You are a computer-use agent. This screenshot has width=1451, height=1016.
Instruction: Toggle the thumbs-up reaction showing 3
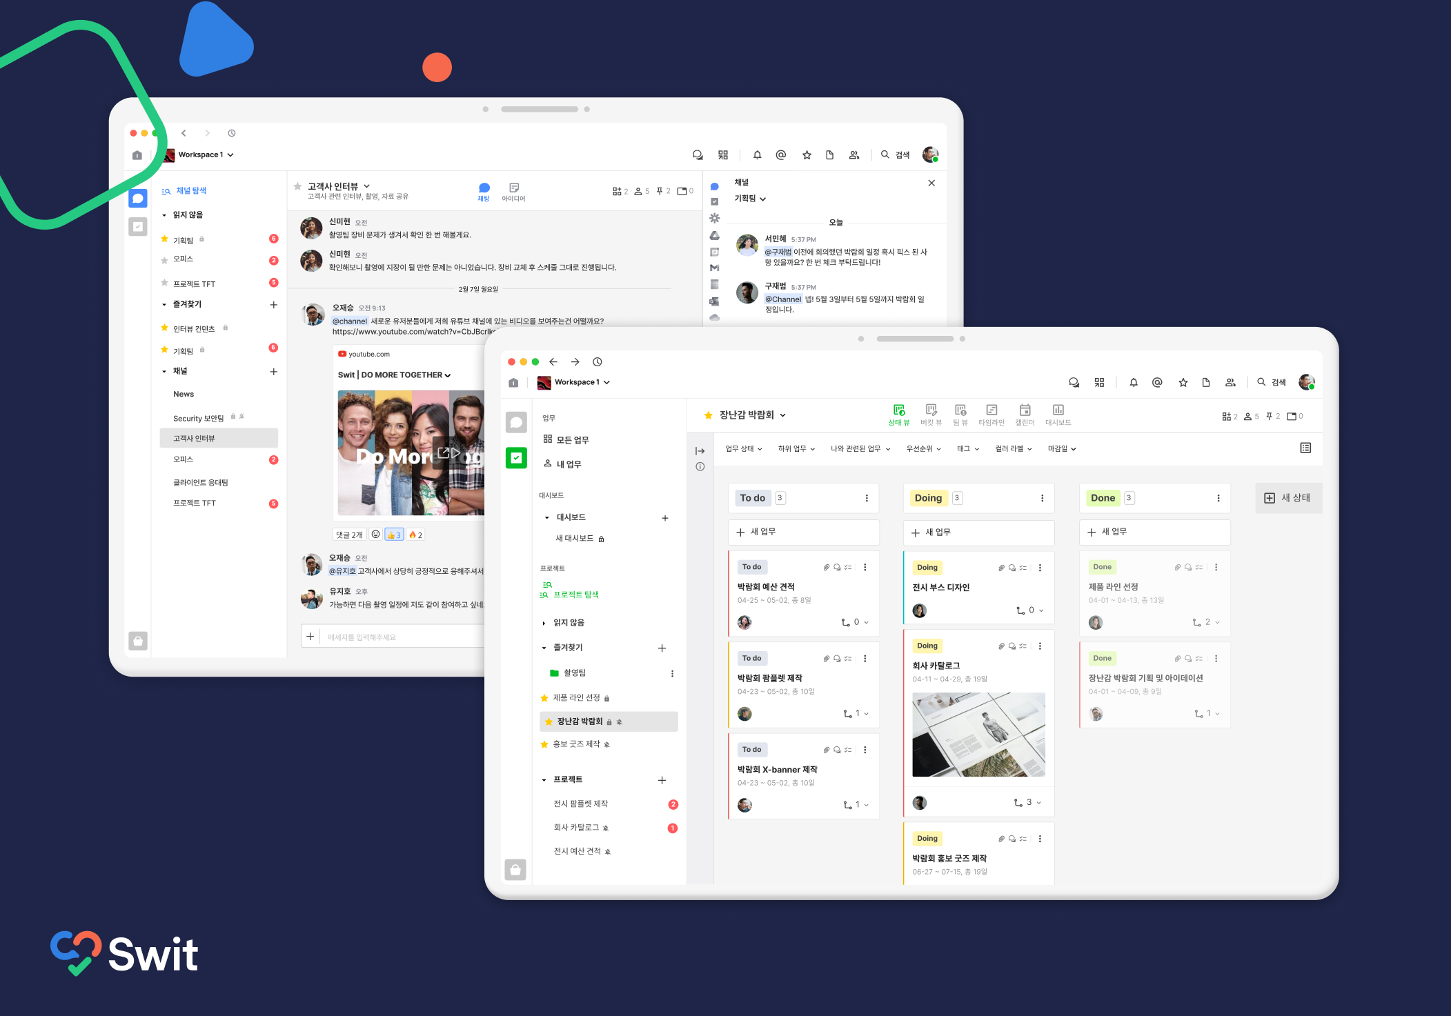pyautogui.click(x=394, y=535)
